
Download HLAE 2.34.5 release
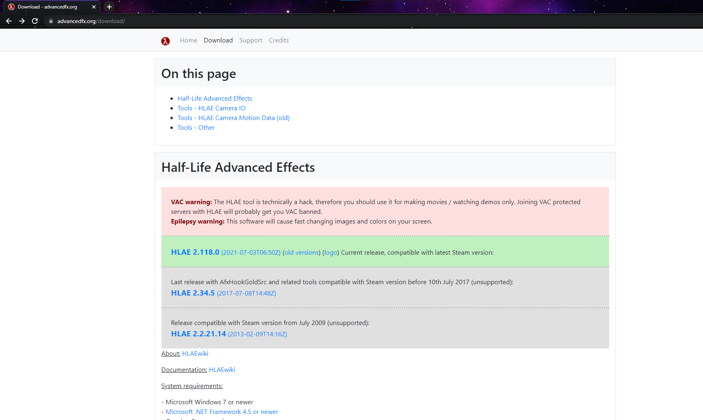click(x=193, y=293)
